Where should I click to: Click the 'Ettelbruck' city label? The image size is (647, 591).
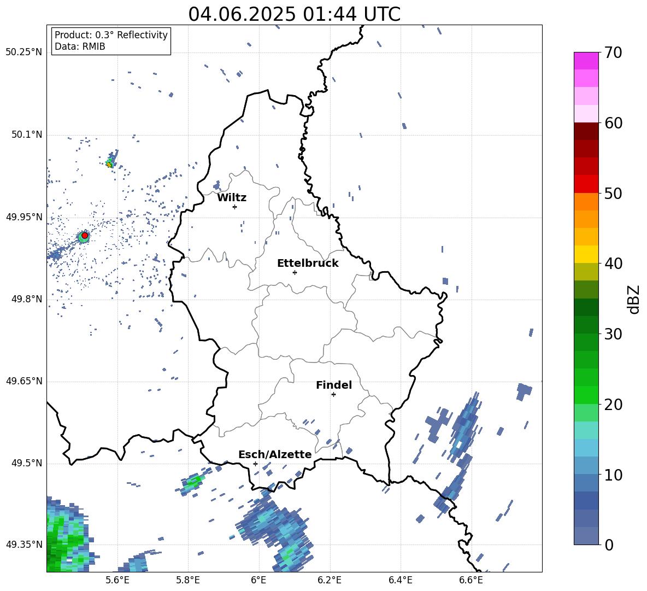[308, 264]
